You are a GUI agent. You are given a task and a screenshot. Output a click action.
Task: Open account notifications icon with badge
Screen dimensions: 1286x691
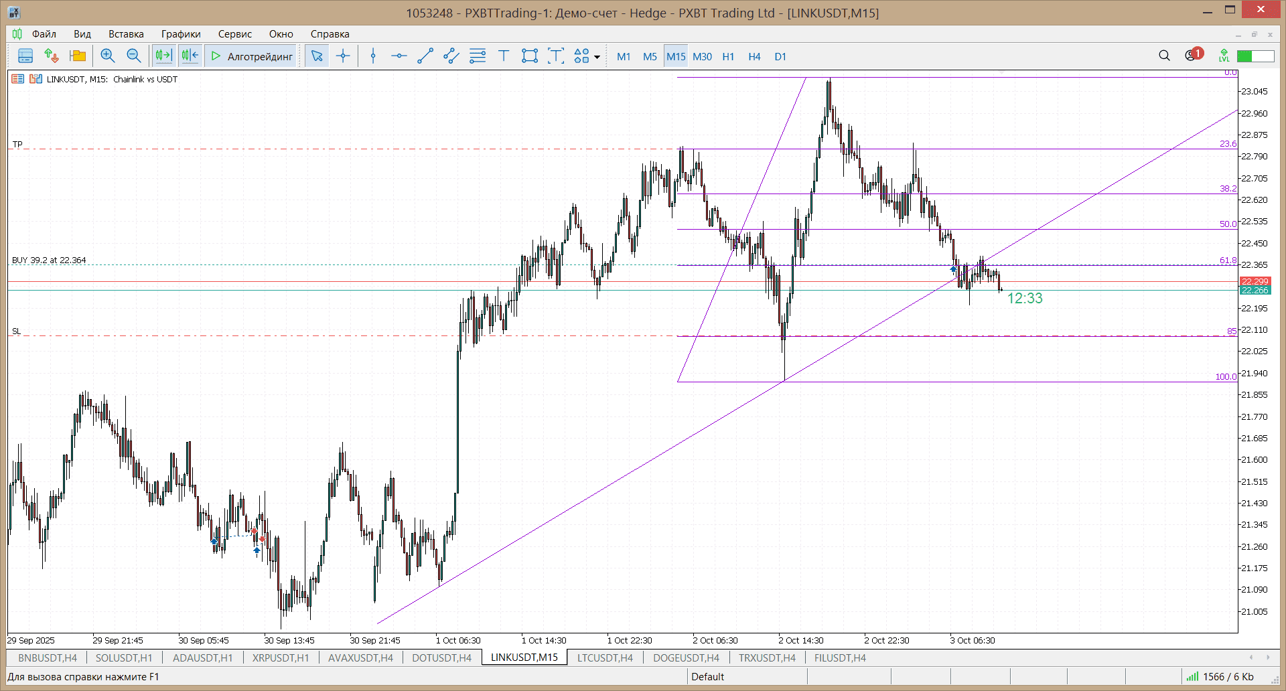tap(1192, 56)
